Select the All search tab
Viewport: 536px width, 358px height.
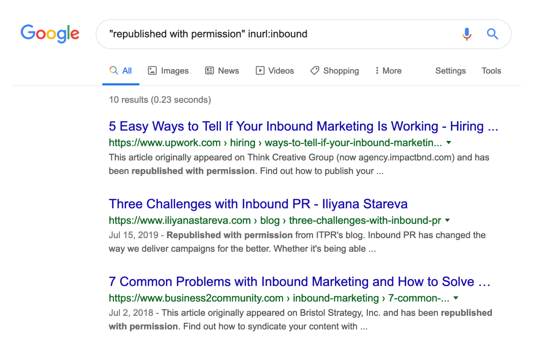coord(121,71)
